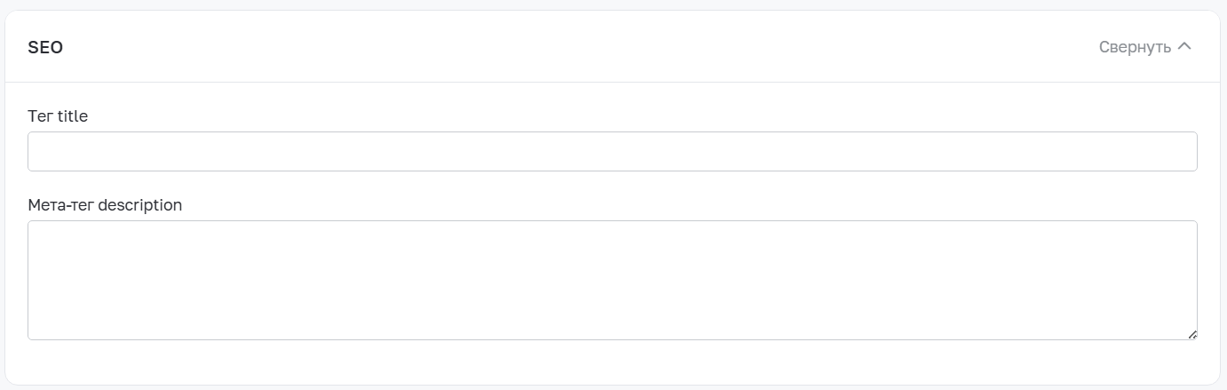1227x390 pixels.
Task: Select the single-line title tag box
Action: pos(612,152)
